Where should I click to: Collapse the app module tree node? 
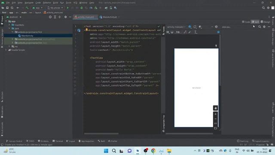coord(6,21)
